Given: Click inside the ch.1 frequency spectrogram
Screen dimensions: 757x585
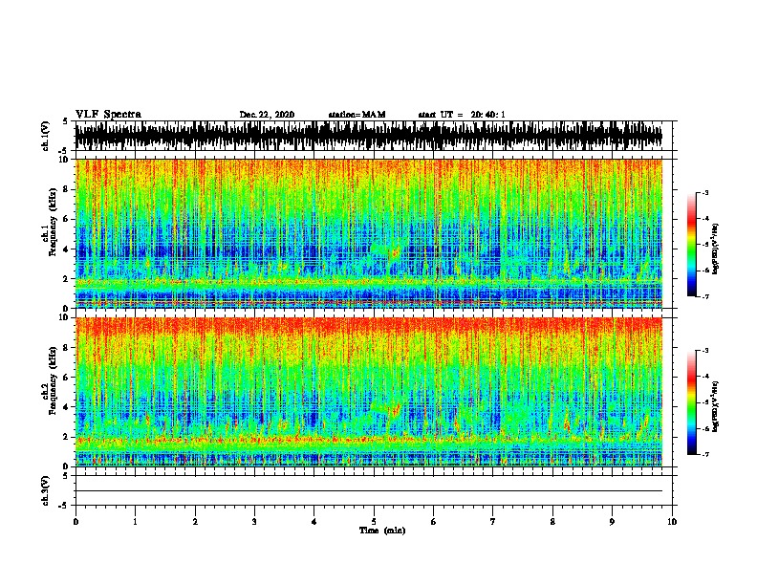Looking at the screenshot, I should 369,233.
